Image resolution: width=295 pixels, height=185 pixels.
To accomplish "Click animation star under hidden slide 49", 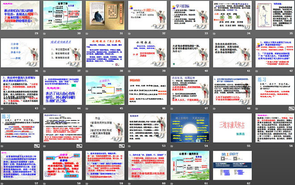I will coord(257,109).
